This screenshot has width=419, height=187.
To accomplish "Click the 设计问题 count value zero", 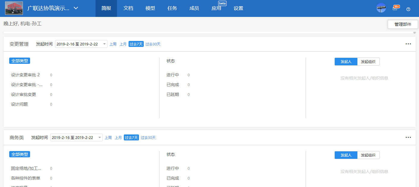I will [51, 104].
